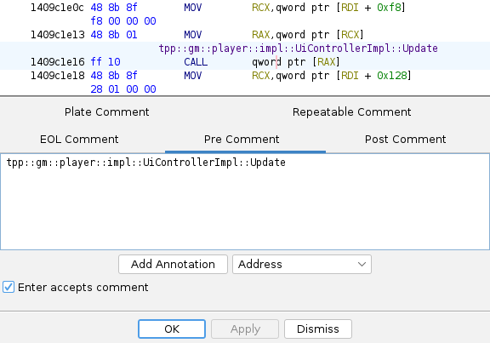Click inside the pre comment text area

(x=245, y=202)
